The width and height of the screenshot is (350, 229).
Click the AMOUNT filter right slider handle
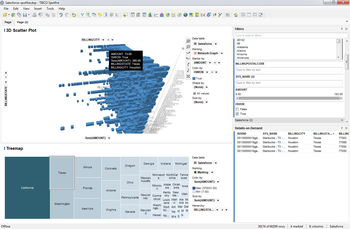pyautogui.click(x=341, y=98)
